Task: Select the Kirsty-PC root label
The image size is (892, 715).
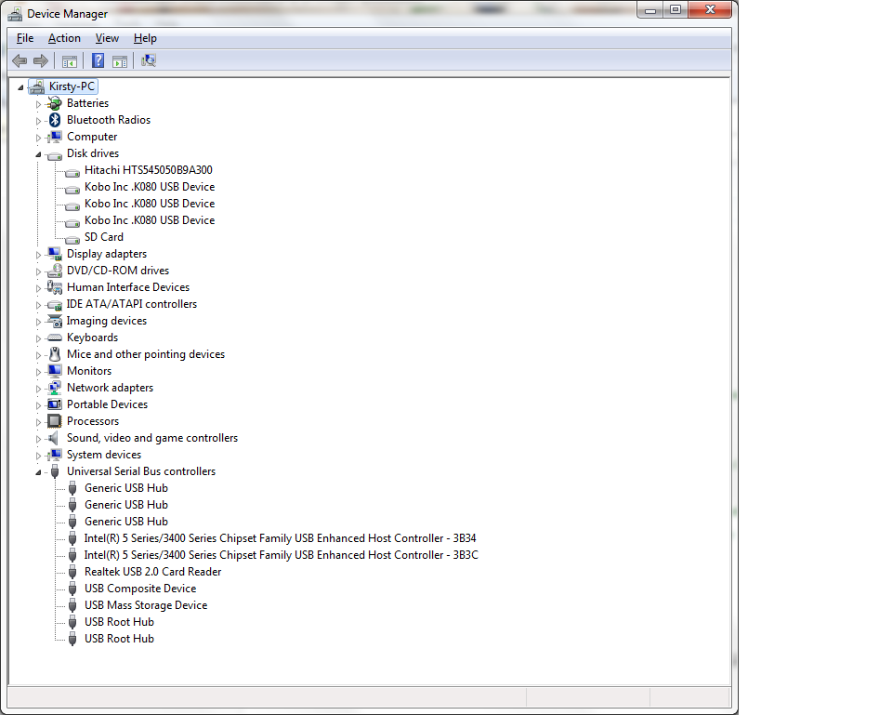Action: point(72,86)
